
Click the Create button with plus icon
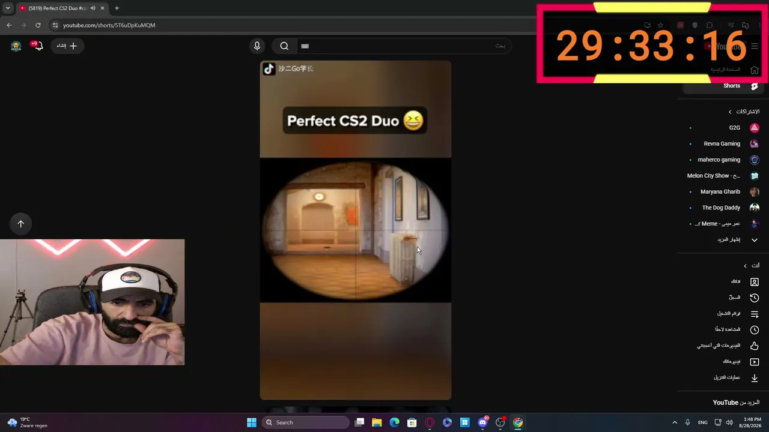(x=67, y=46)
